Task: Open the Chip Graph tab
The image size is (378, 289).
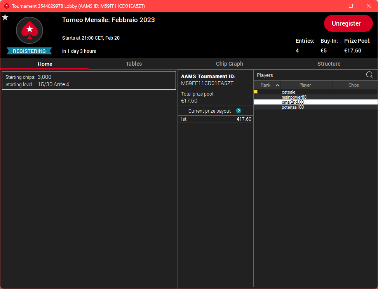Action: tap(230, 64)
